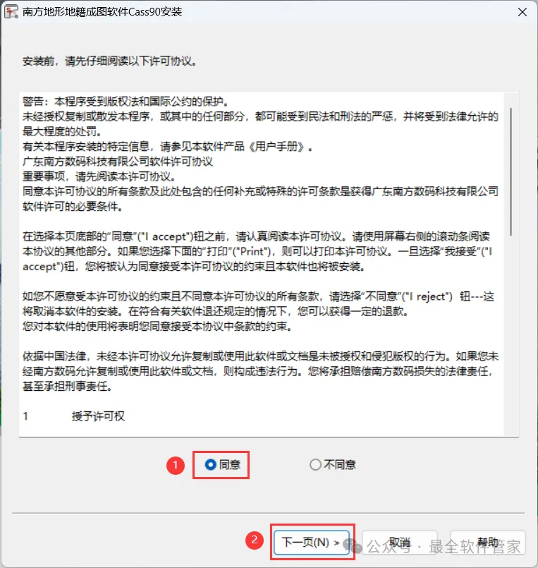Click the license agreement scrollbar thumb
538x568 pixels.
click(511, 171)
